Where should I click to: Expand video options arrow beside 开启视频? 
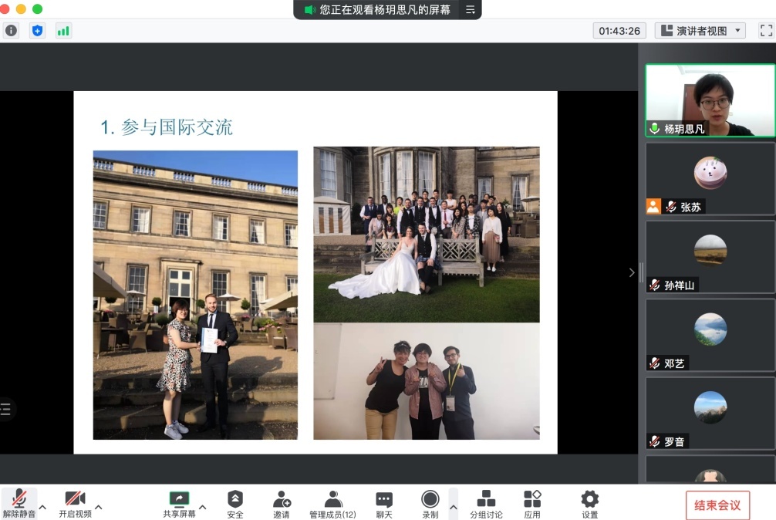[x=99, y=507]
